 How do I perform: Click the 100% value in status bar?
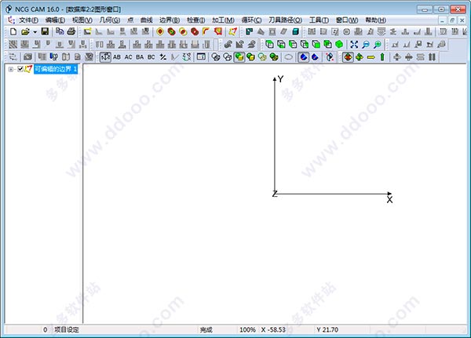247,329
